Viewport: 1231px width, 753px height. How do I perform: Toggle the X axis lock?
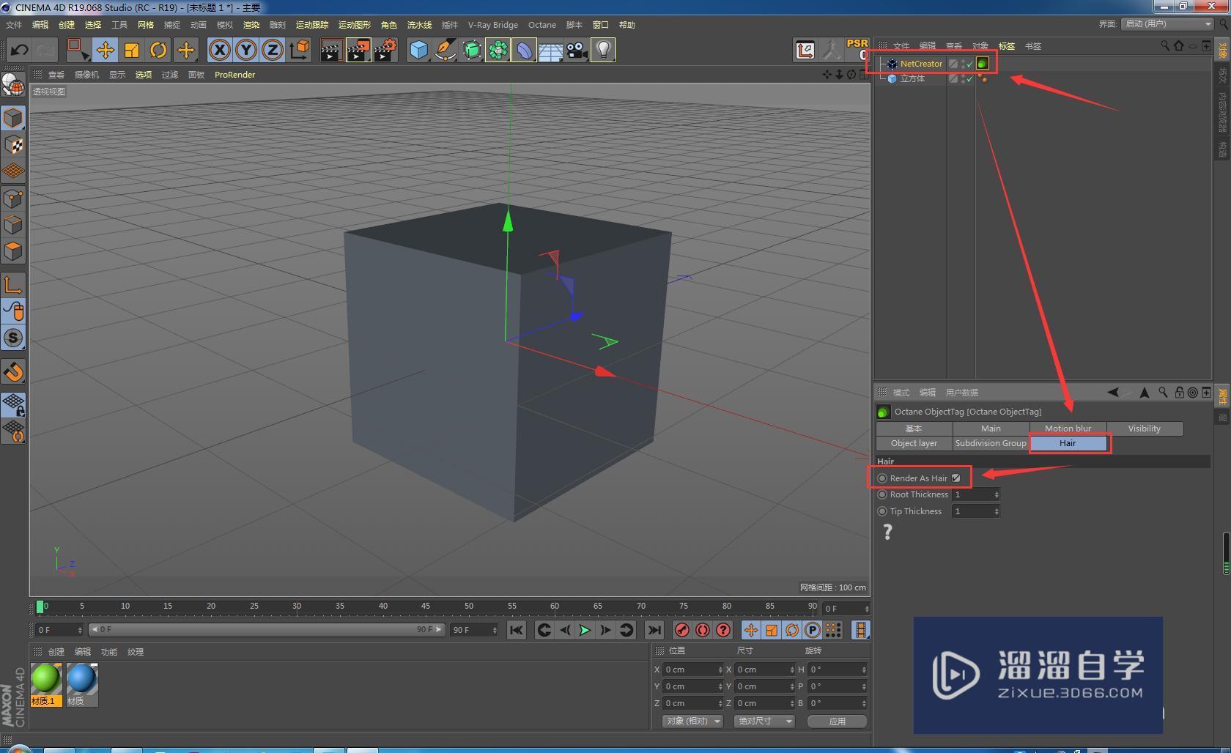(x=219, y=50)
